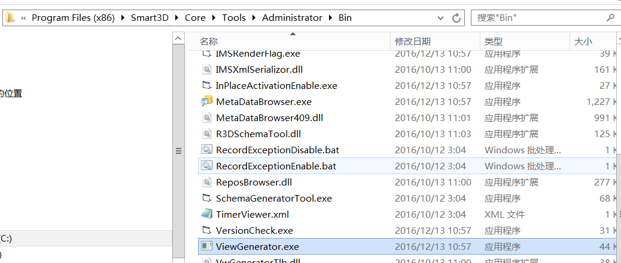Viewport: 621px width, 263px height.
Task: Click date 2016/10/13 11:01 of MetaDataBrowser409.dll
Action: (433, 117)
